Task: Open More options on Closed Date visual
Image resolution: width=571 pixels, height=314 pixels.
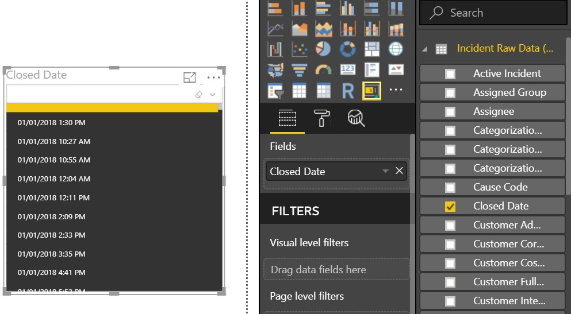Action: tap(213, 77)
